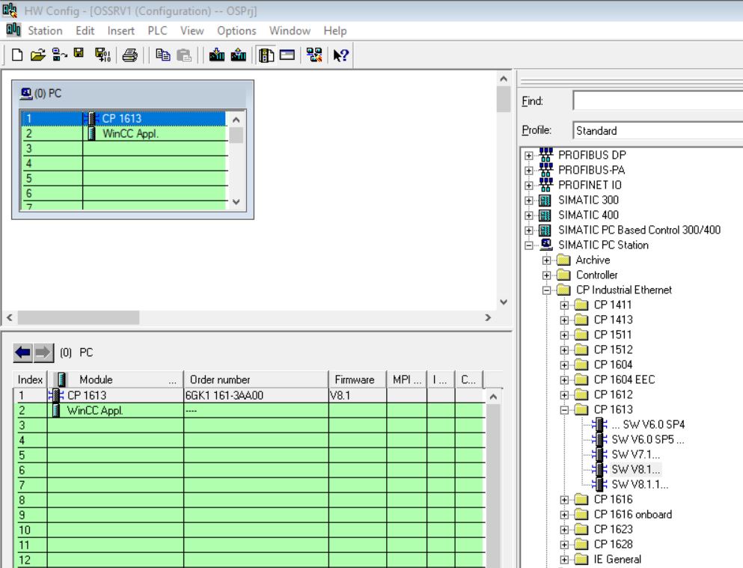Click the forward arrow above the detail table
Image resolution: width=743 pixels, height=568 pixels.
tap(43, 352)
